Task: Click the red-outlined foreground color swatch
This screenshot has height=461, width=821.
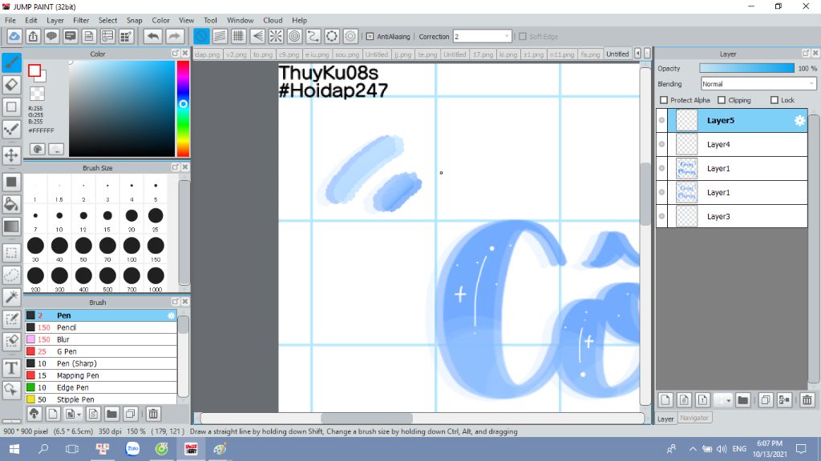Action: pyautogui.click(x=34, y=70)
